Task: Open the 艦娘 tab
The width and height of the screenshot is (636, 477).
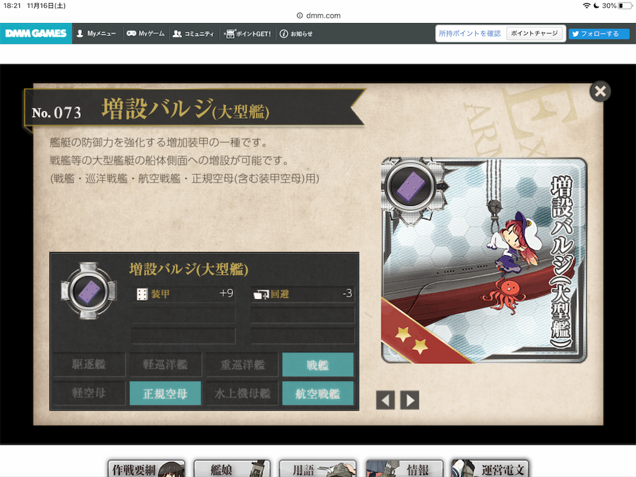Action: [x=232, y=468]
